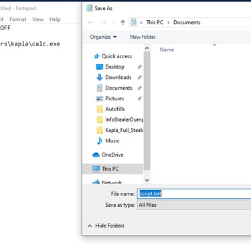Select Music label in navigation pane
Screen dimensions: 251x245
point(112,141)
